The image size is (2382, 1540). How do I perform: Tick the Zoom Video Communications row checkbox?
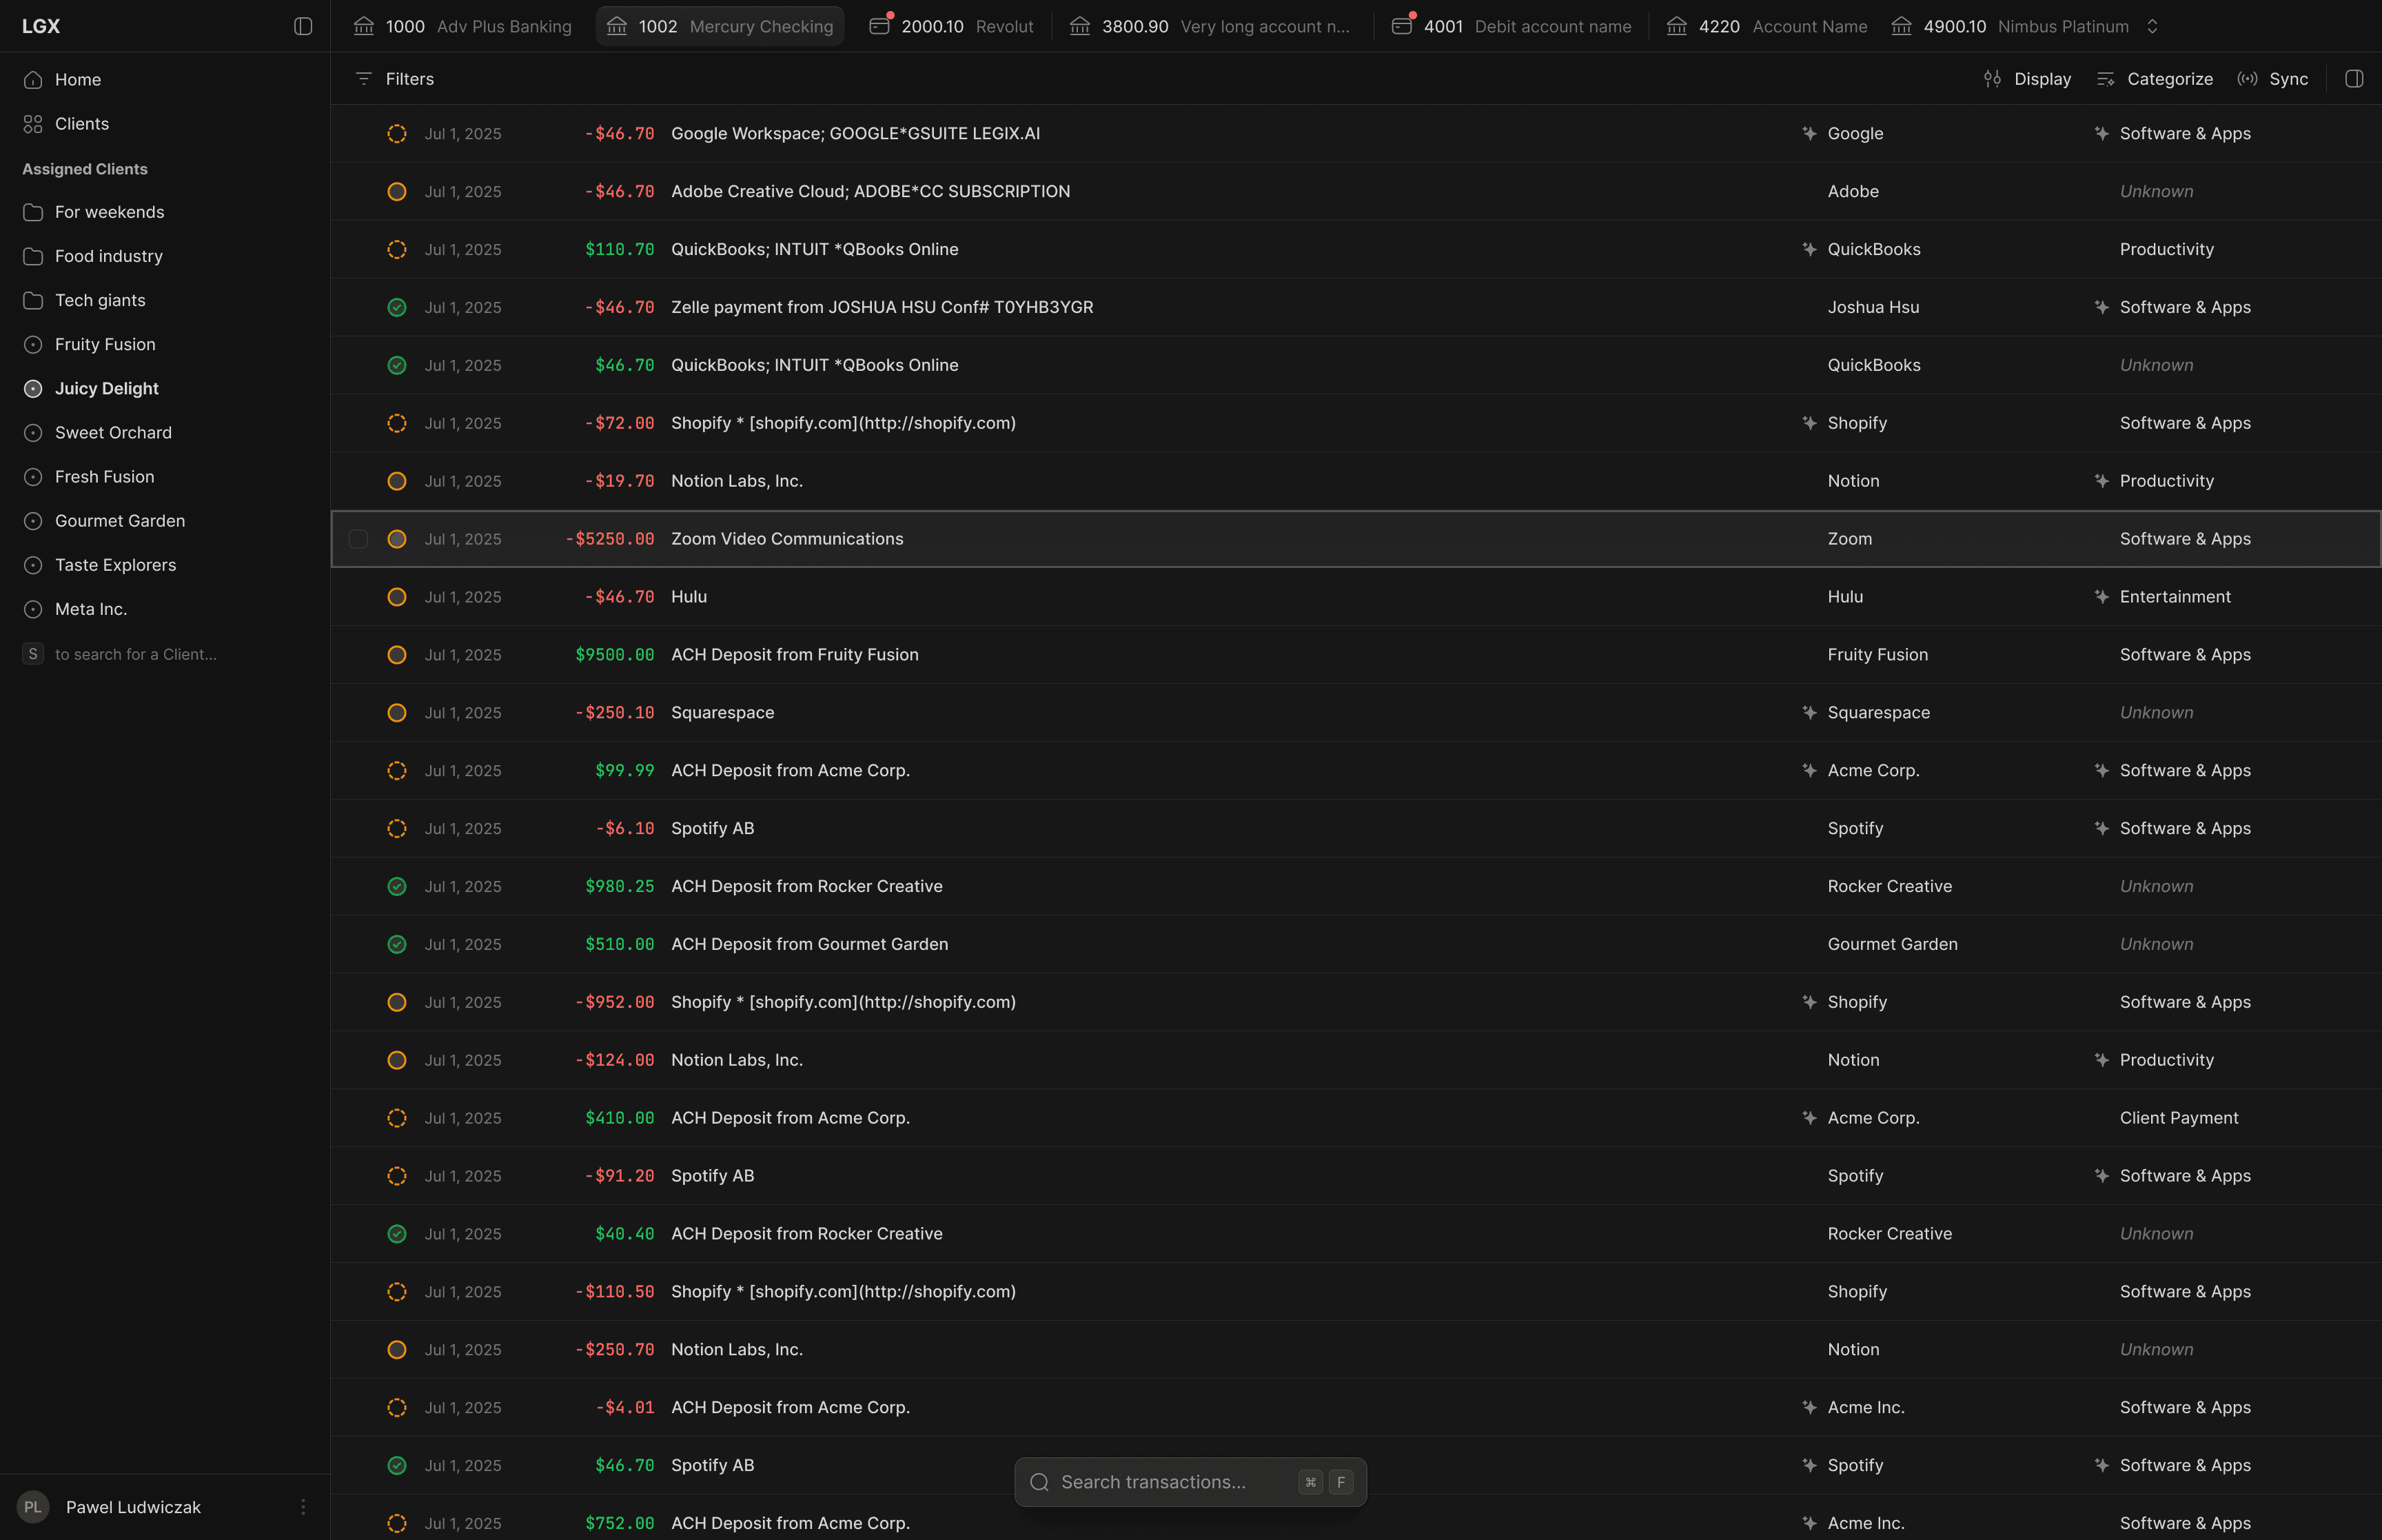pos(358,539)
